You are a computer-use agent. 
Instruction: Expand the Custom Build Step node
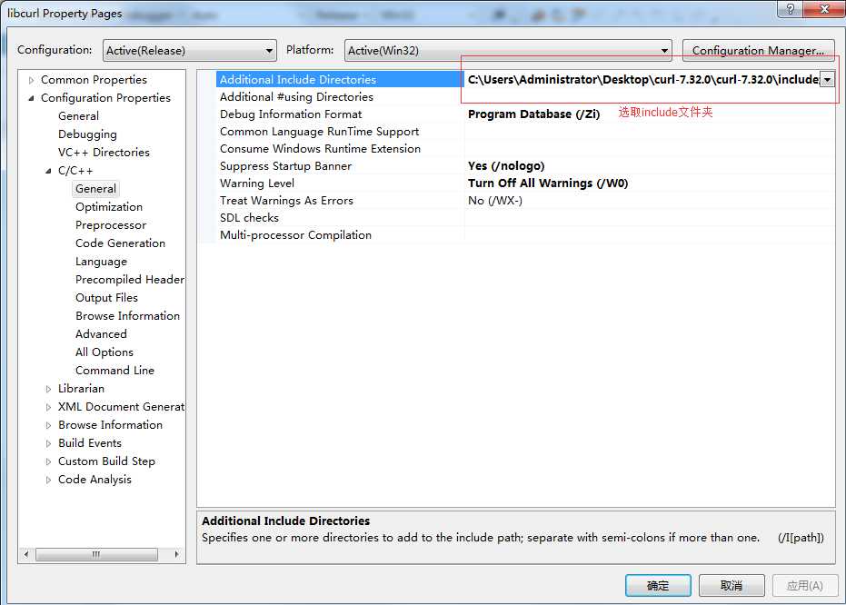tap(48, 461)
